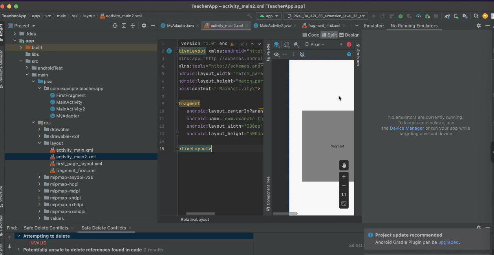494x255 pixels.
Task: Select the Pan hand tool
Action: [344, 165]
